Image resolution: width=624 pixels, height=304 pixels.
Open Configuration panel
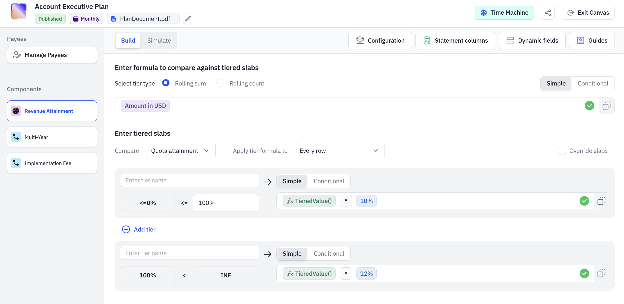[x=380, y=40]
